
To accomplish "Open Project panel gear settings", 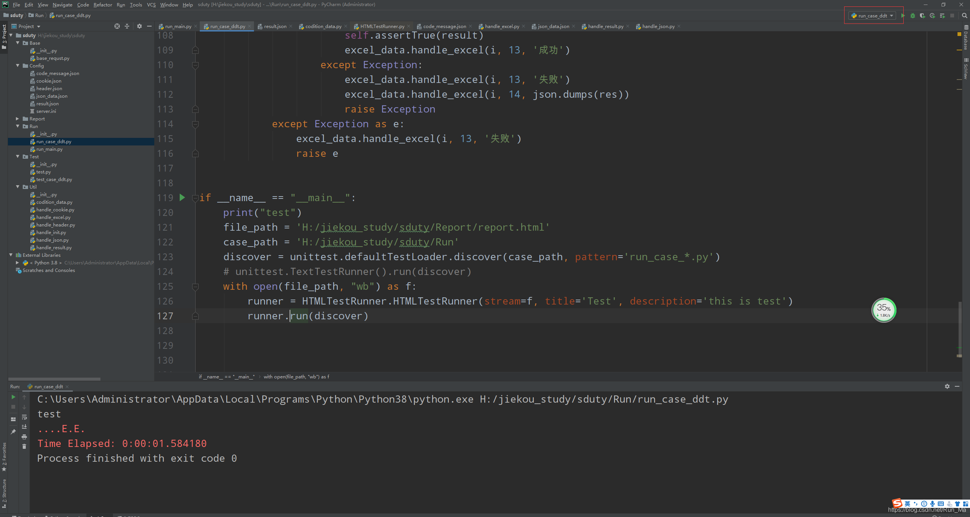I will (139, 26).
